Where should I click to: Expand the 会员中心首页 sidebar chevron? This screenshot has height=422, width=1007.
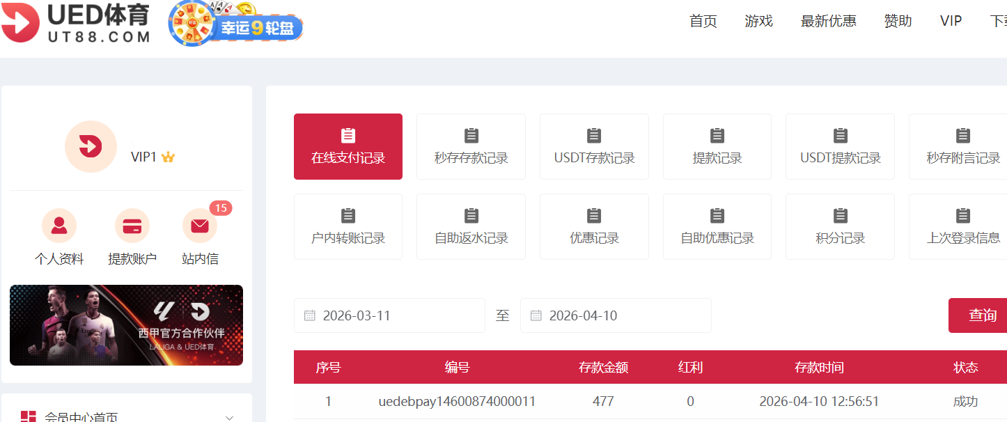coord(230,417)
